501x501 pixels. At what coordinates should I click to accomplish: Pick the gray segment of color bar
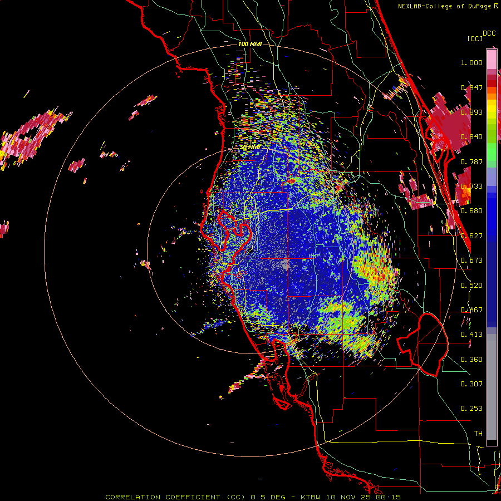492,387
